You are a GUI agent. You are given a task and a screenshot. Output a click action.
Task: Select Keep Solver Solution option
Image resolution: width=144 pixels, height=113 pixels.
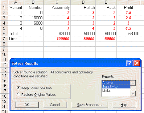click(18, 88)
